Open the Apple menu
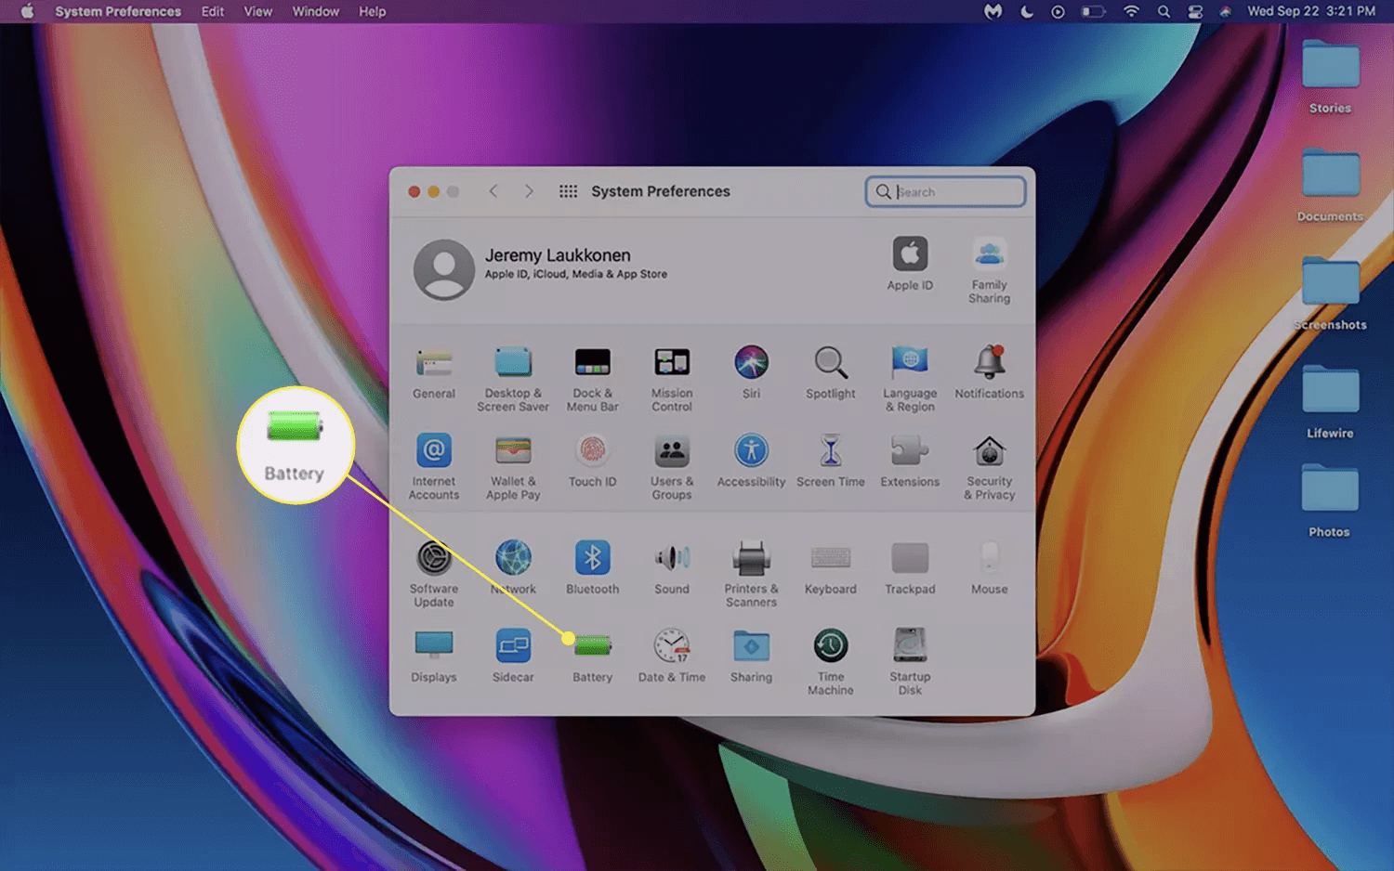 (27, 11)
